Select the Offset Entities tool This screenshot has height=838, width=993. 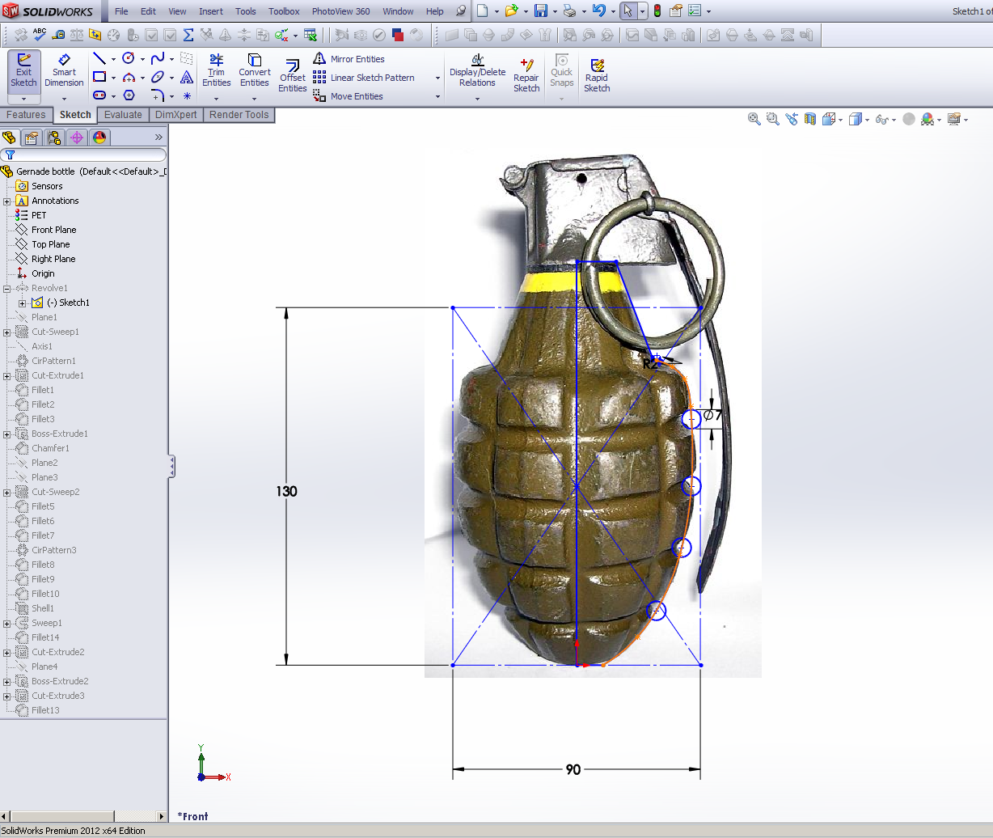click(292, 73)
